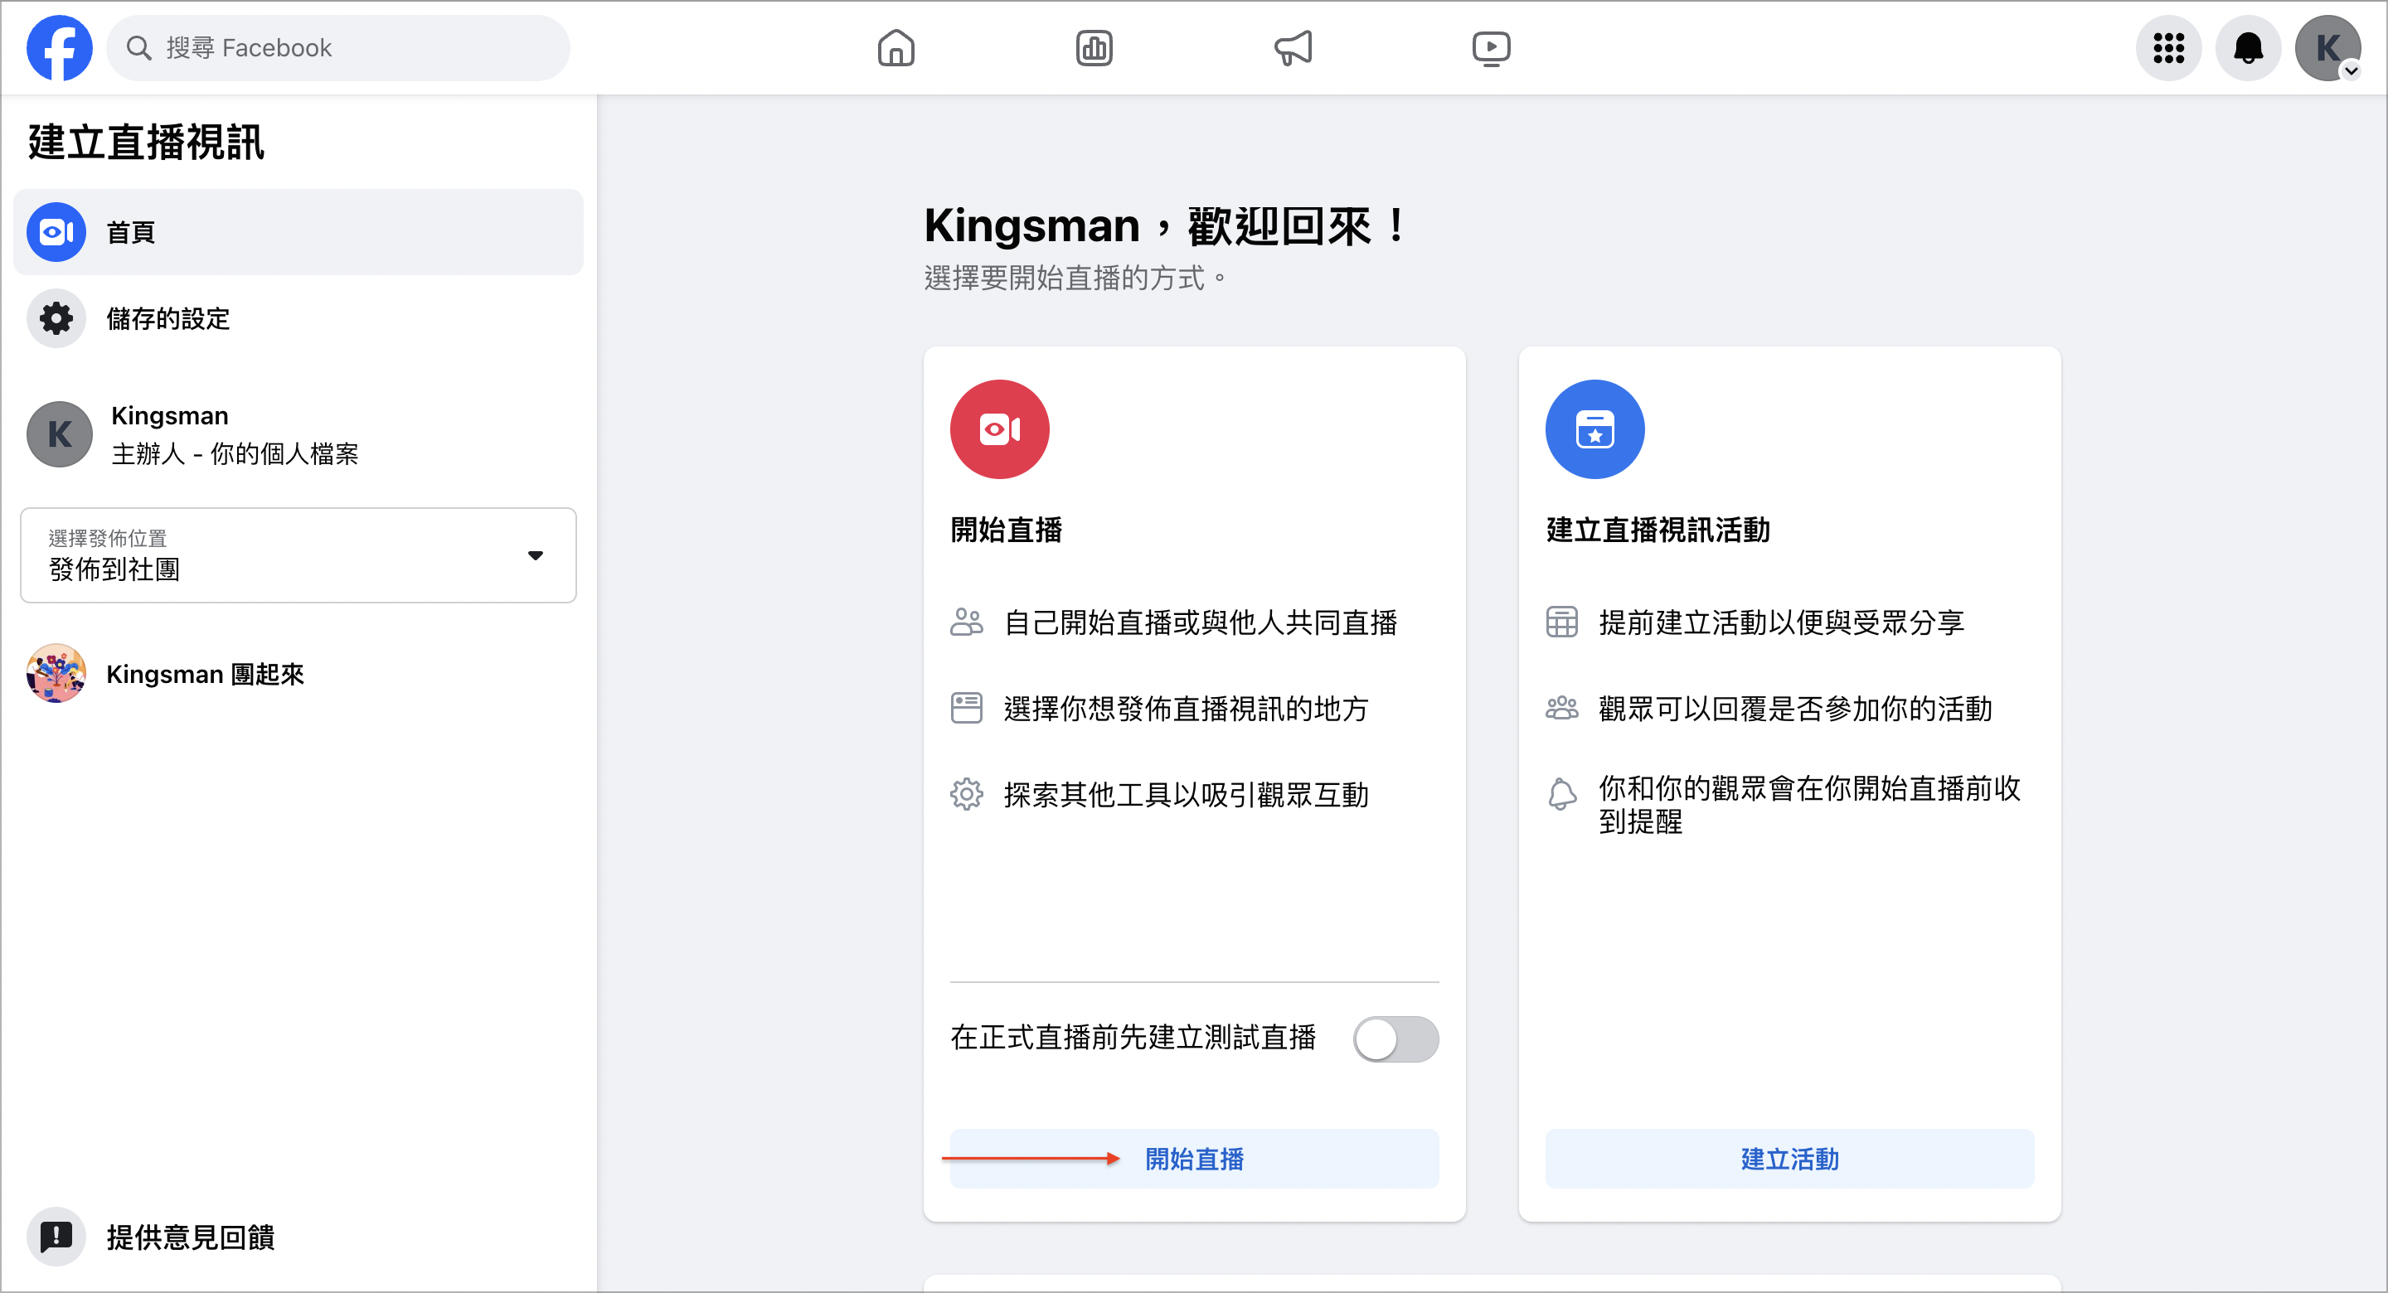This screenshot has width=2388, height=1293.
Task: Click the table icon beside 提前建立活動以便與受眾分享
Action: coord(1561,622)
